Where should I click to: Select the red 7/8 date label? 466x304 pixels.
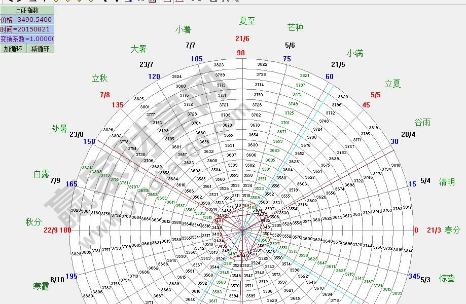105,95
